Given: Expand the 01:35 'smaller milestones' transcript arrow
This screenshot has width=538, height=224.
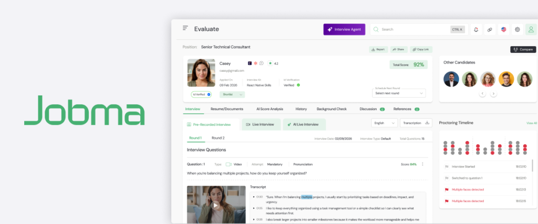Looking at the screenshot, I should coord(254,219).
